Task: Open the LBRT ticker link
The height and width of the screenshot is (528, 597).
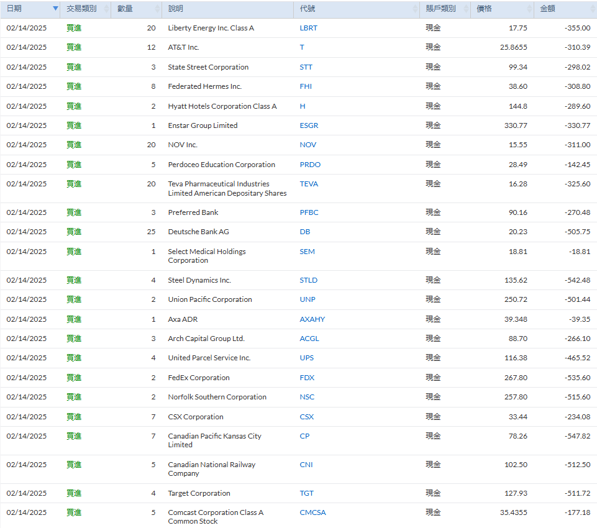Action: click(x=308, y=28)
